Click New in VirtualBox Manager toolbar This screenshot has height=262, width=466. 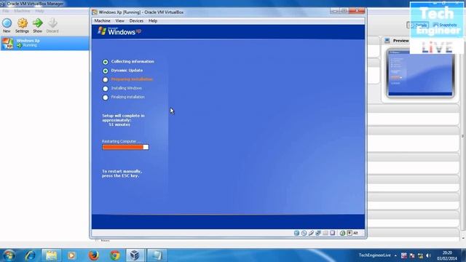(x=7, y=25)
